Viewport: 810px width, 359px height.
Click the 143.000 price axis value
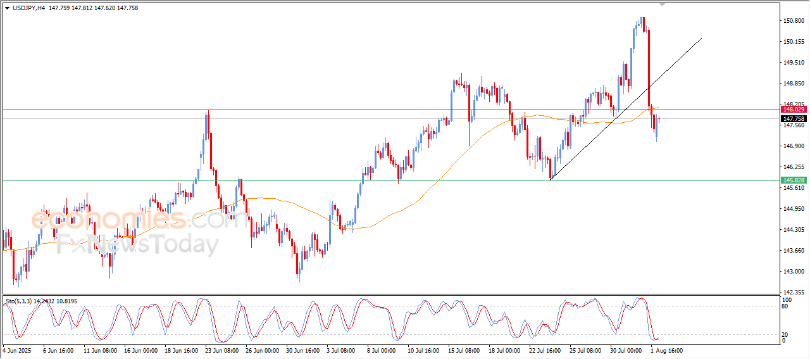point(794,272)
